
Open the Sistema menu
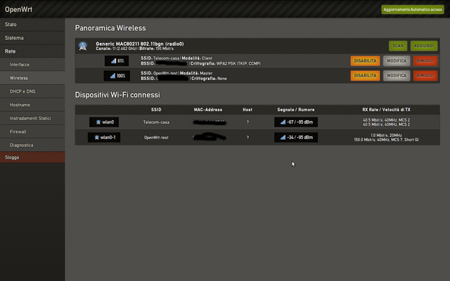32,38
